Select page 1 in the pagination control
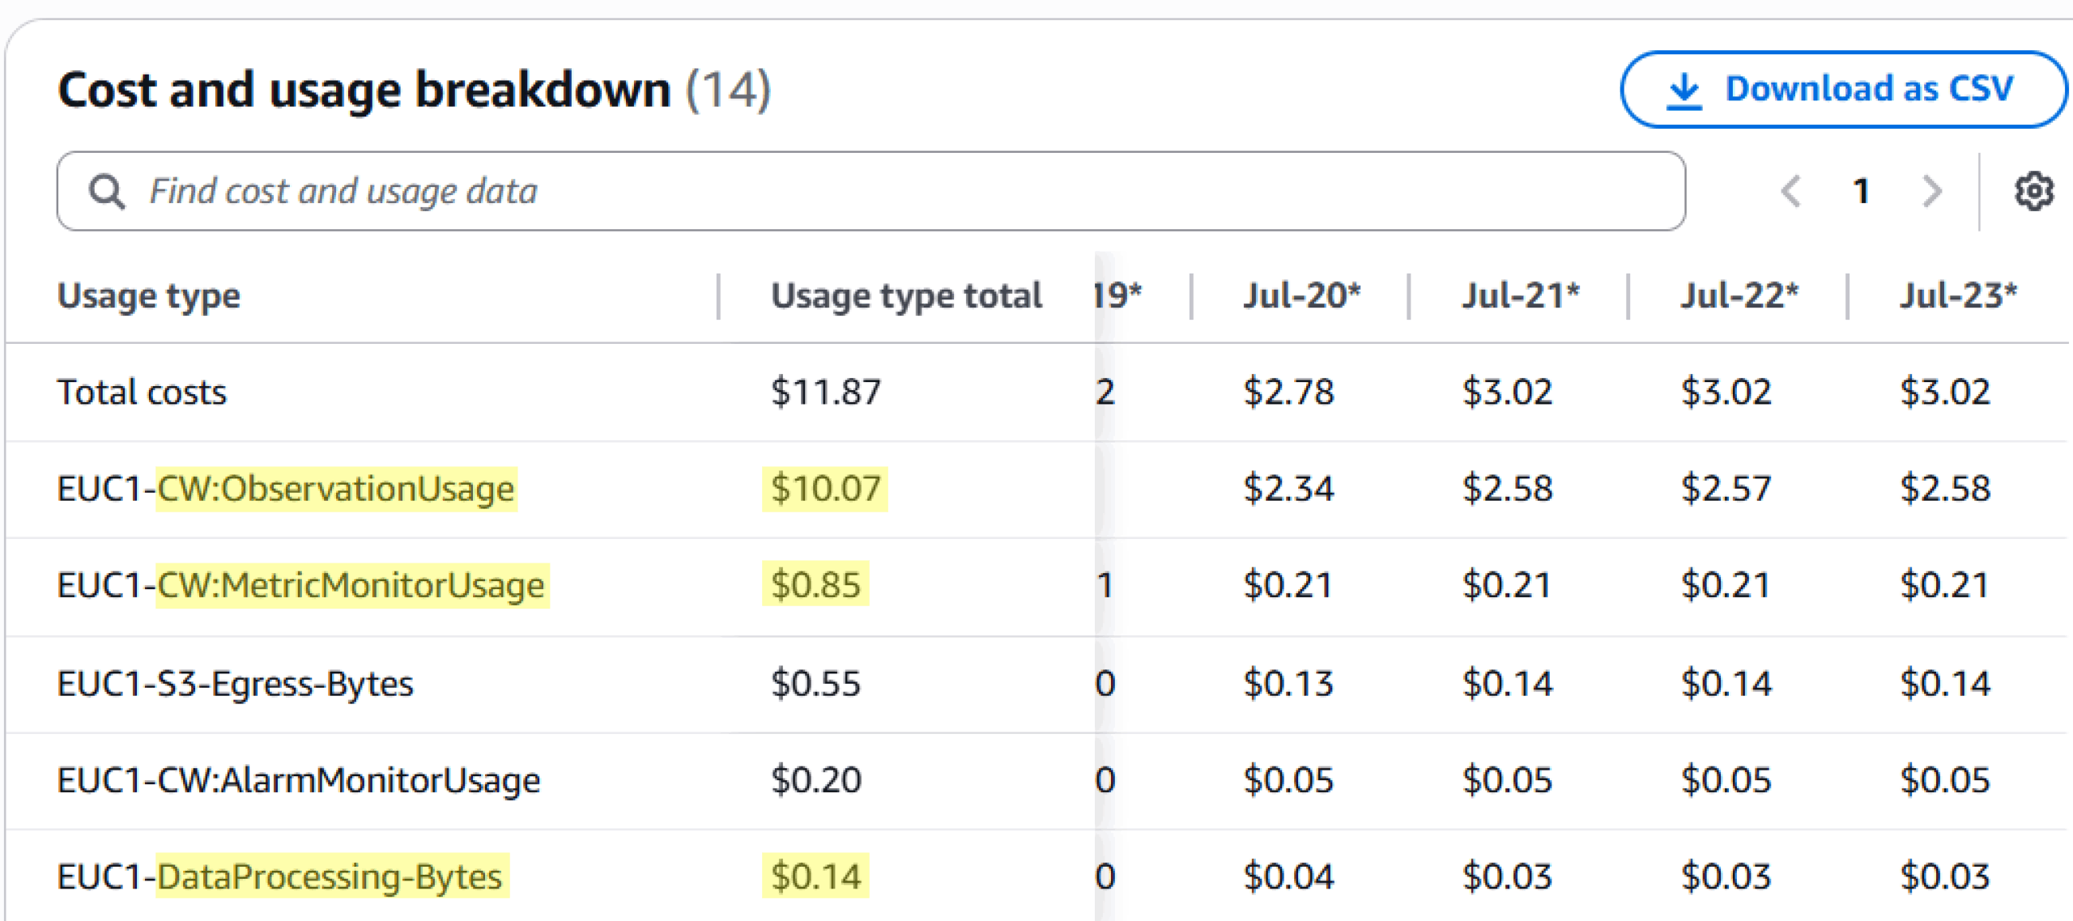The height and width of the screenshot is (921, 2073). click(1860, 191)
